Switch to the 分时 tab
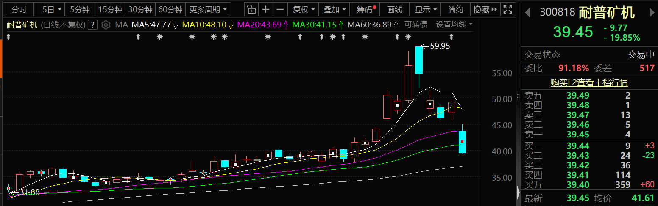 coord(19,9)
